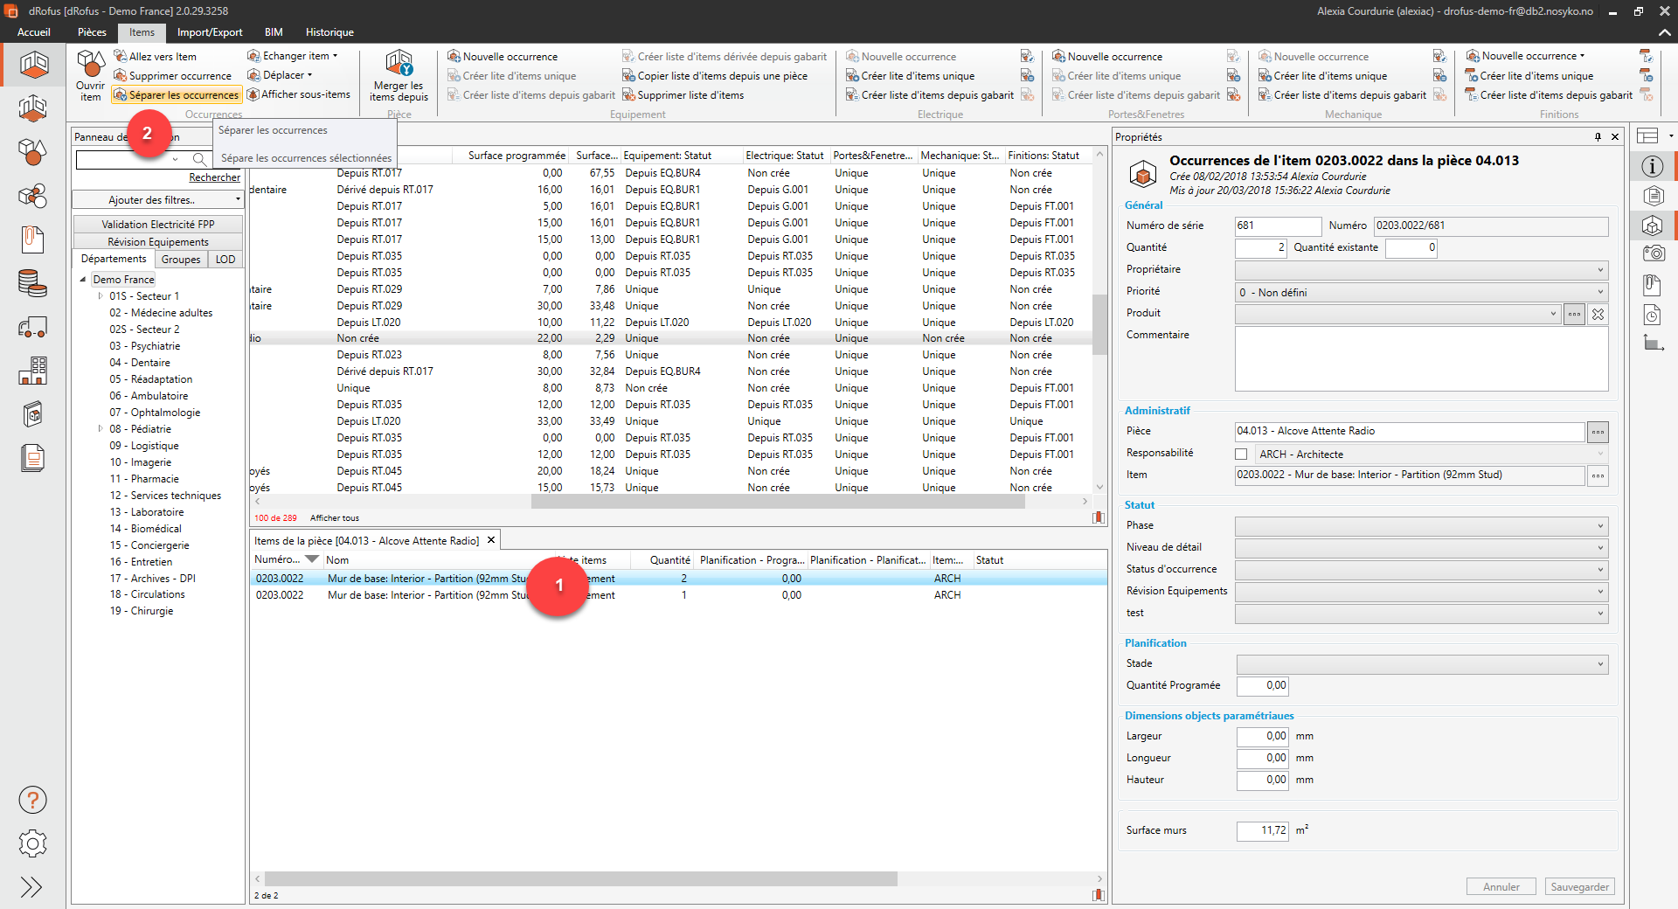Clear the Produit field with X icon
This screenshot has width=1678, height=909.
1598,314
